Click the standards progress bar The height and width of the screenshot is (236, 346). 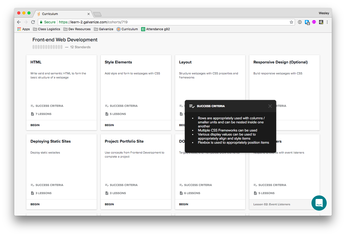47,47
